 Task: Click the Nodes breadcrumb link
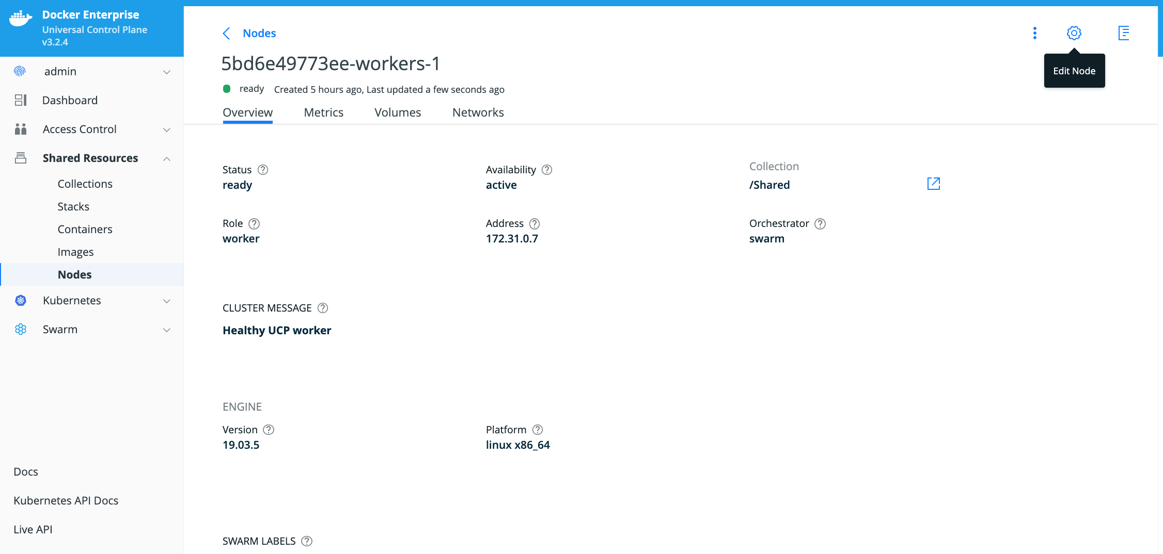(x=260, y=34)
